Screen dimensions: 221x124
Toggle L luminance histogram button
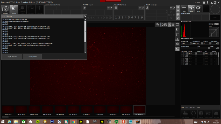click(x=212, y=24)
